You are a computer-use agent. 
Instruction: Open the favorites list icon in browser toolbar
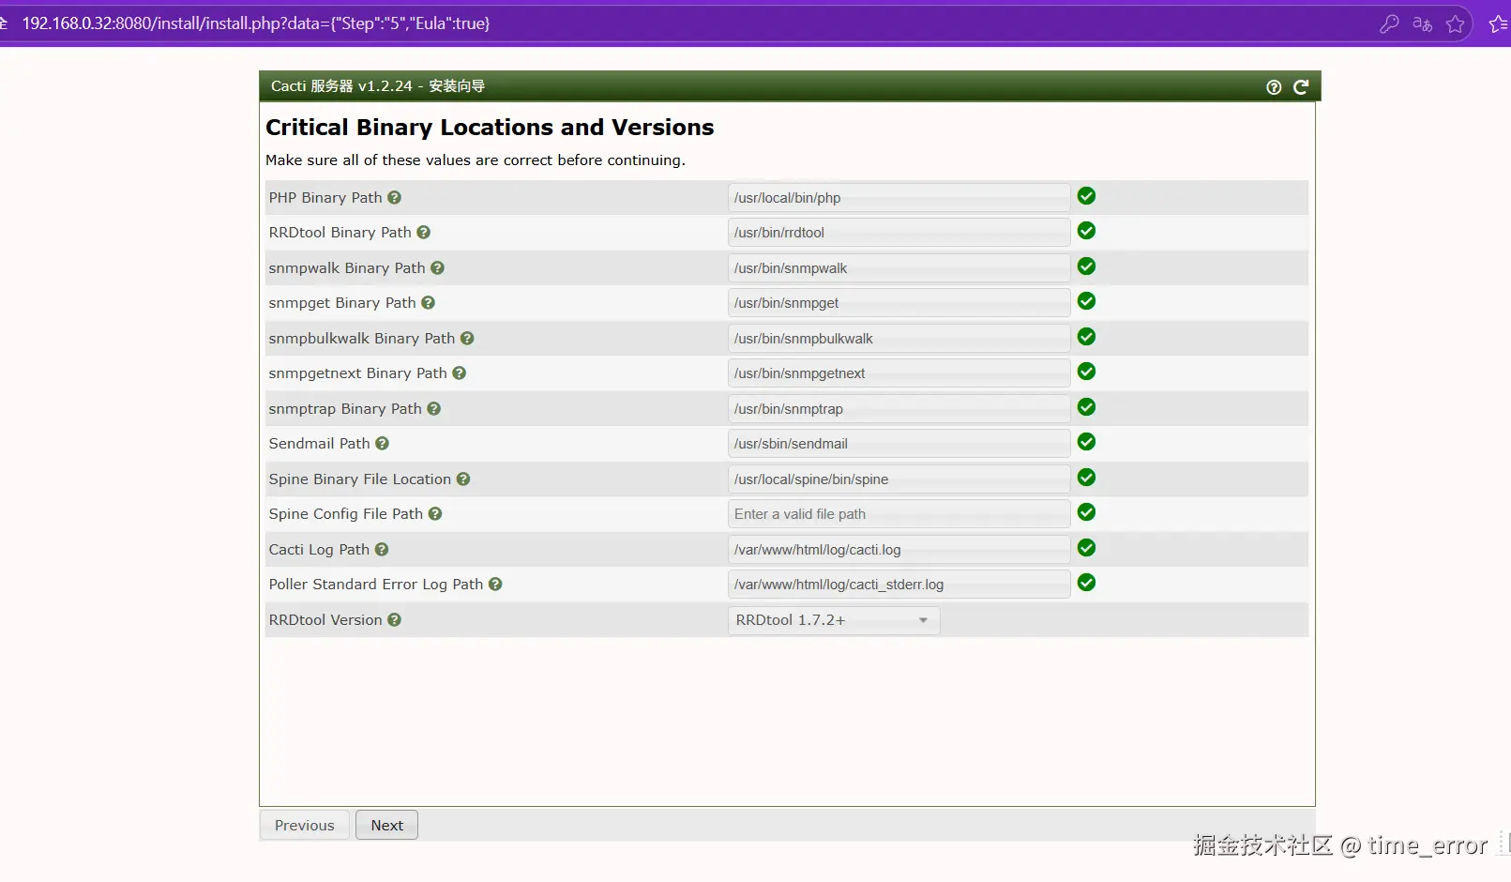(1498, 24)
